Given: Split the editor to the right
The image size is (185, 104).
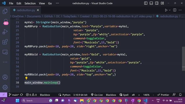Looking at the screenshot, I should pos(175,10).
